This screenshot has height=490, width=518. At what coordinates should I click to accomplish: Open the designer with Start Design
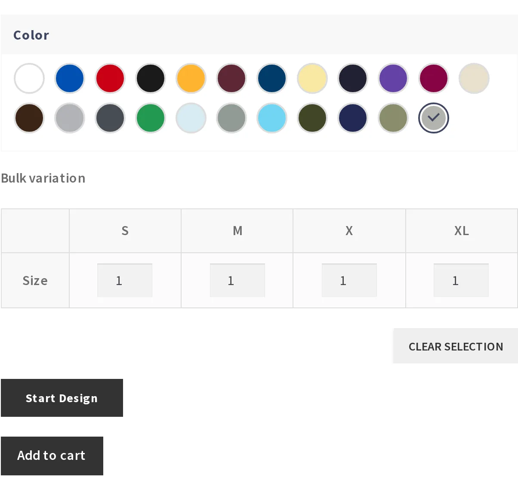pos(62,398)
